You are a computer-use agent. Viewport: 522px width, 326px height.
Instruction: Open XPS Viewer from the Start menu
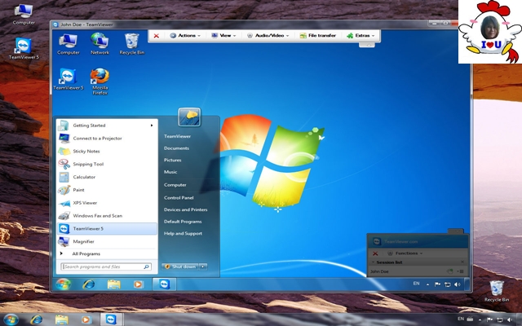[x=107, y=203]
